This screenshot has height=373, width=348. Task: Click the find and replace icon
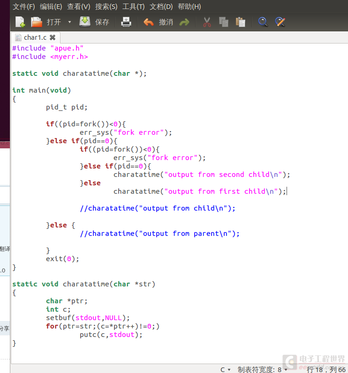click(280, 22)
